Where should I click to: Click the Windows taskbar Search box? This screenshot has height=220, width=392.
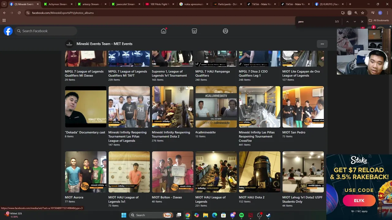pyautogui.click(x=151, y=215)
